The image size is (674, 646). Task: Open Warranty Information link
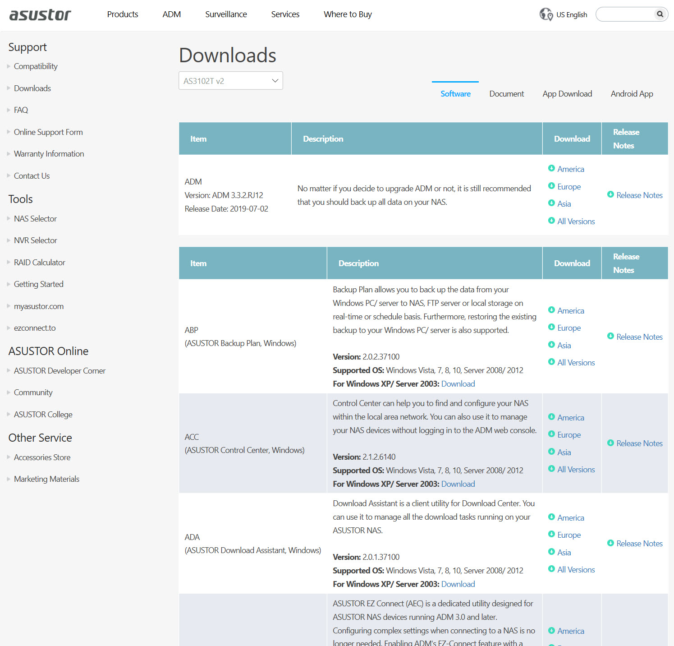[x=49, y=154]
